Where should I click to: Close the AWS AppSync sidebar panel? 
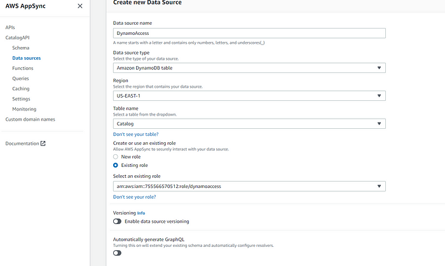pyautogui.click(x=79, y=6)
